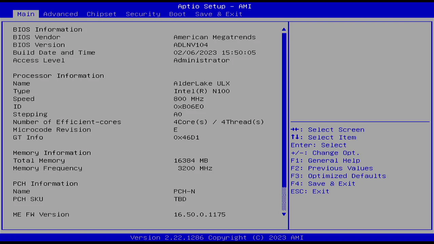Select the Processor Information heading
The height and width of the screenshot is (244, 434).
click(58, 76)
